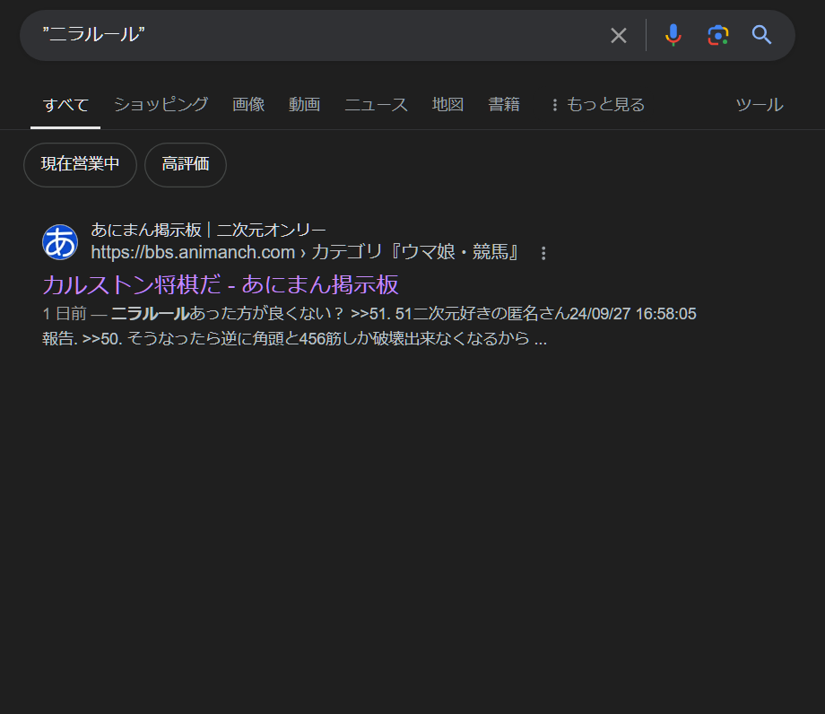Expand the もっと見る menu
This screenshot has width=825, height=714.
click(x=597, y=105)
